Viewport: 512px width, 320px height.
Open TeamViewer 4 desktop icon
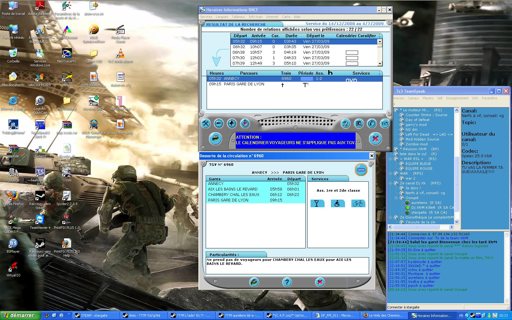(x=40, y=222)
